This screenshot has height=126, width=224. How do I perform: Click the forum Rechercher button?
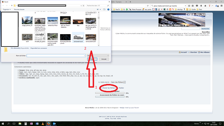(205, 29)
